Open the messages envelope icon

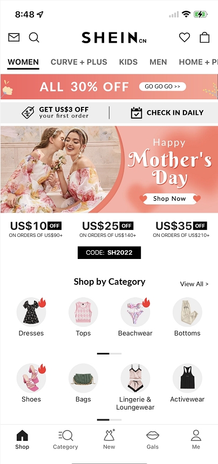point(14,37)
